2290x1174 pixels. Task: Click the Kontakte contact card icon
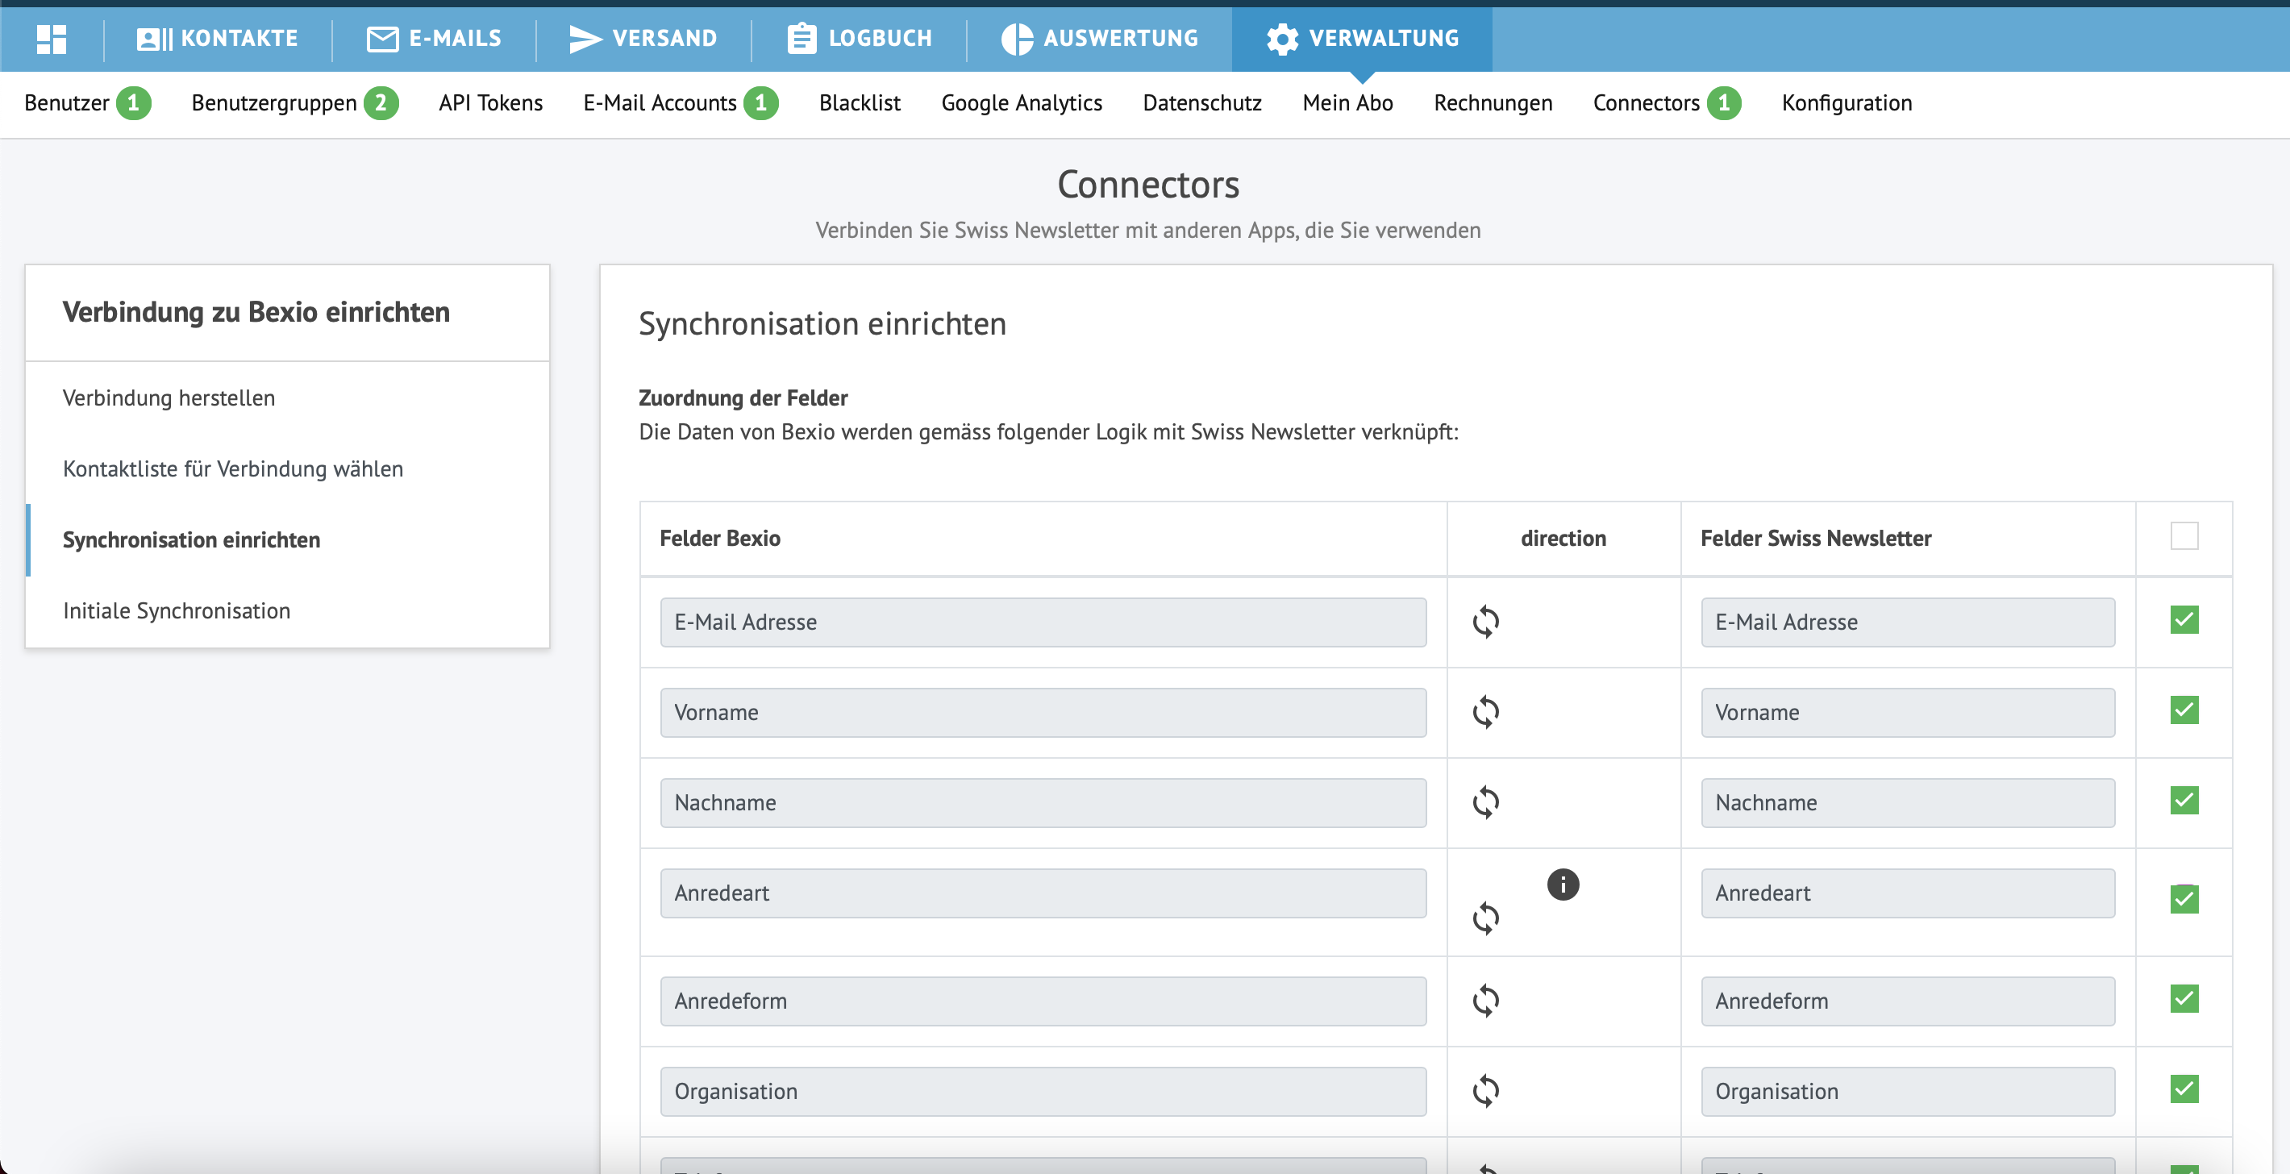(154, 38)
